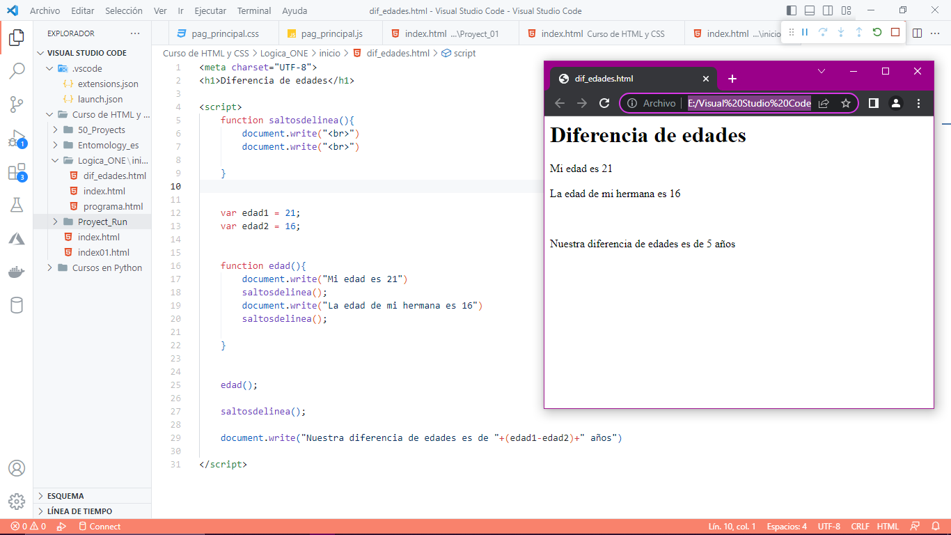Toggle the primary side bar
Image resolution: width=951 pixels, height=535 pixels.
point(792,10)
